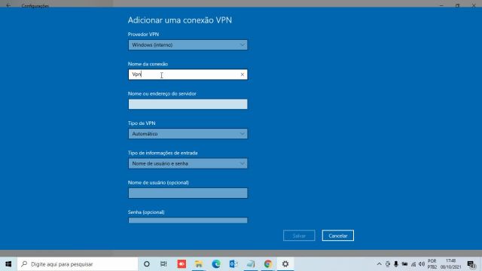Minimize the Configurações window
This screenshot has height=271, width=482.
441,5
